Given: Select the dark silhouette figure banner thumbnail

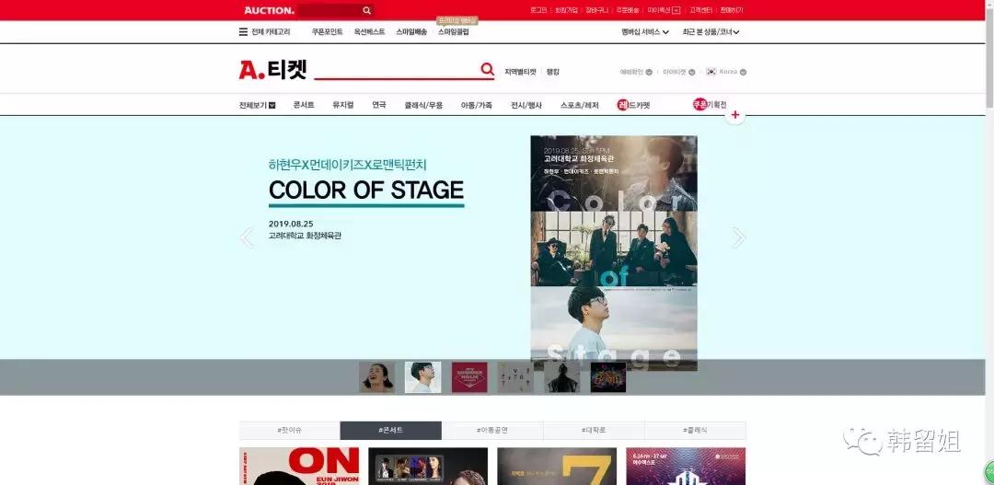Looking at the screenshot, I should (561, 377).
